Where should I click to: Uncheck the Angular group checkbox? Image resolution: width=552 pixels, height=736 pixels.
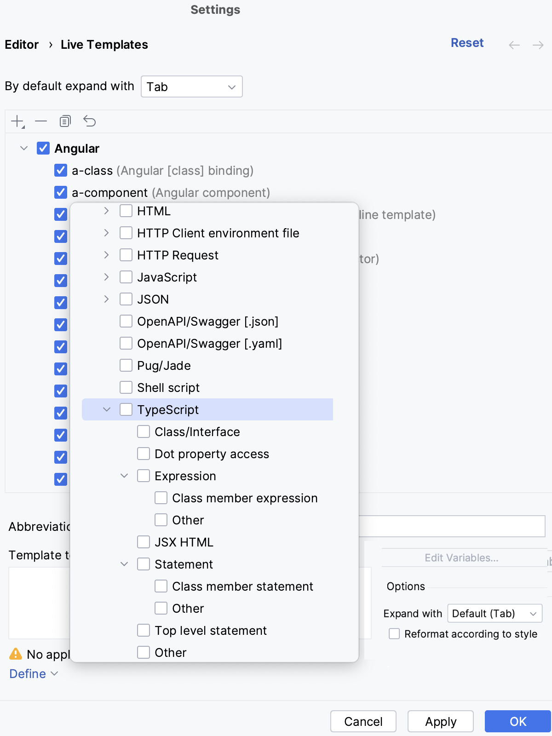pos(43,148)
